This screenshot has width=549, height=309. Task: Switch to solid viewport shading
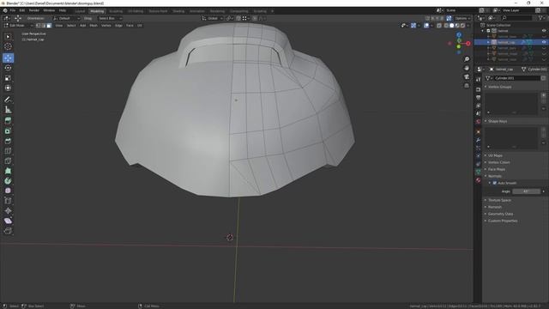point(452,26)
